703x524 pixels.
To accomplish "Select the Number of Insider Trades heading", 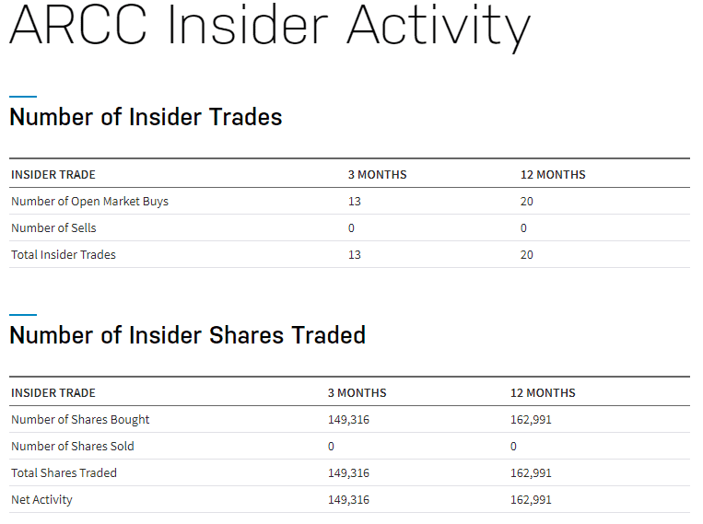I will [146, 118].
